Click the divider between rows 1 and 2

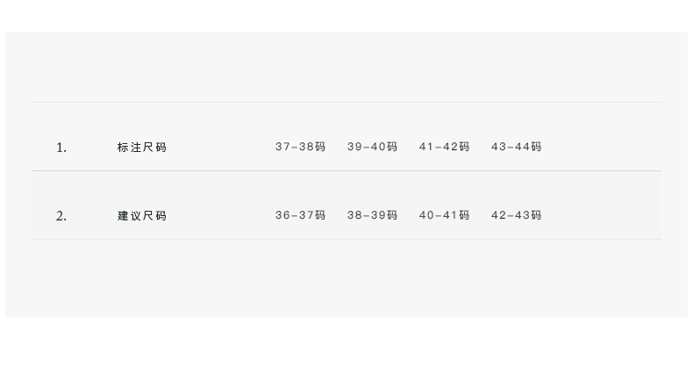[x=346, y=170]
